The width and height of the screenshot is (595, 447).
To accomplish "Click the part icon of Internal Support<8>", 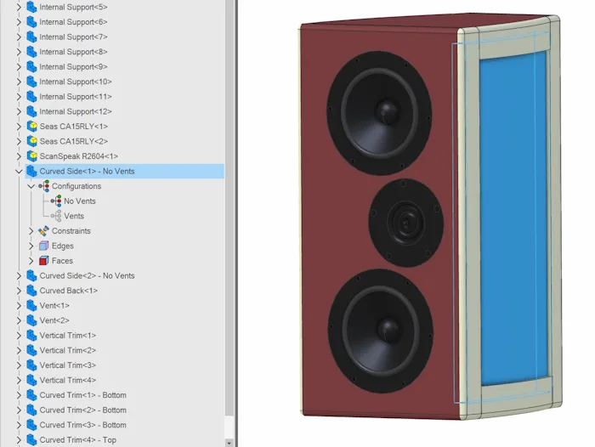I will 32,52.
